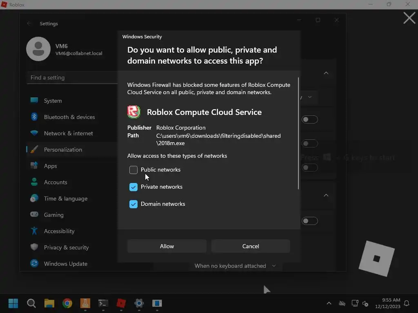
Task: Click the cloud sync tray icon
Action: (x=342, y=303)
